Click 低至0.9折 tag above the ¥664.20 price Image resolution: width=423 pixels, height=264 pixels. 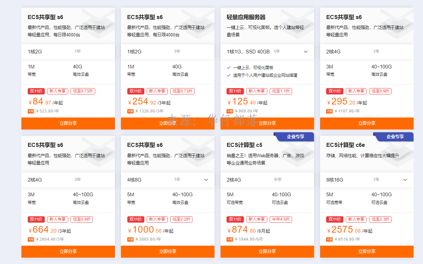[x=82, y=219]
